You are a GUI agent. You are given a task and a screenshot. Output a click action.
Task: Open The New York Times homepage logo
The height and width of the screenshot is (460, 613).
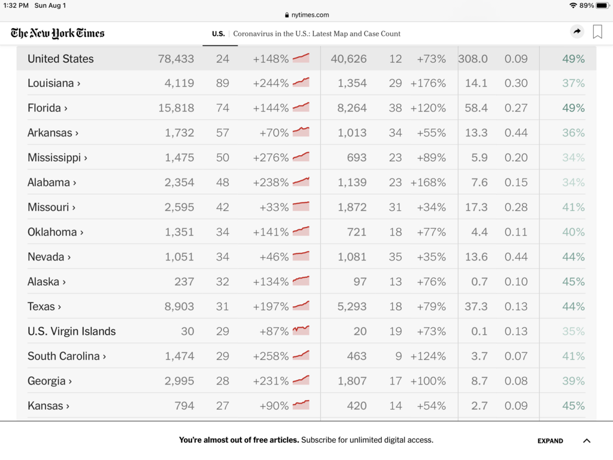pyautogui.click(x=57, y=33)
